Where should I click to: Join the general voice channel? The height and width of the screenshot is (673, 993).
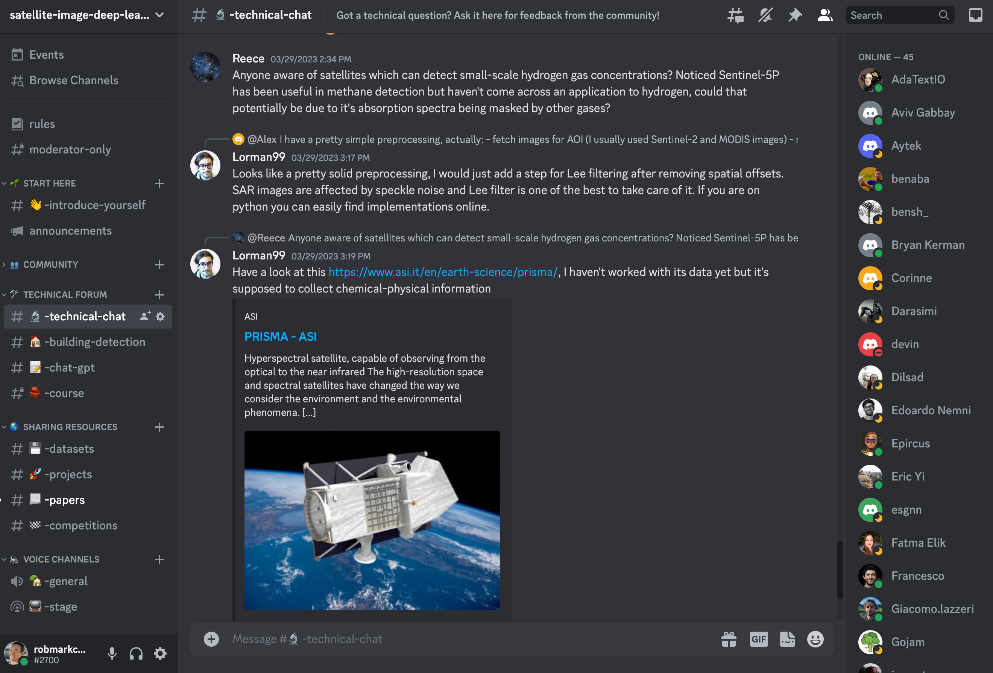(x=88, y=581)
